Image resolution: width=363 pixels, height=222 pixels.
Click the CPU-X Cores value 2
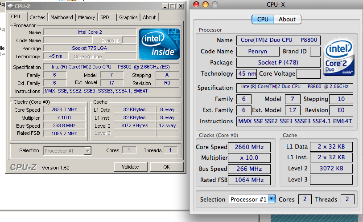point(305,199)
